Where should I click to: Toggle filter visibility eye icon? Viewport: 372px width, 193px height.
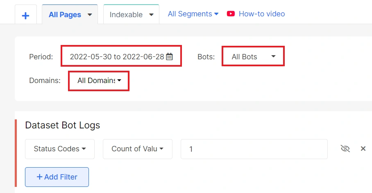tap(345, 149)
